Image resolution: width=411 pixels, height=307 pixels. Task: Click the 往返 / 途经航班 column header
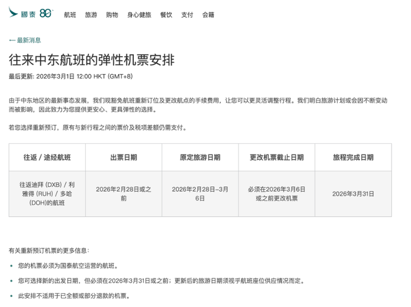point(47,158)
